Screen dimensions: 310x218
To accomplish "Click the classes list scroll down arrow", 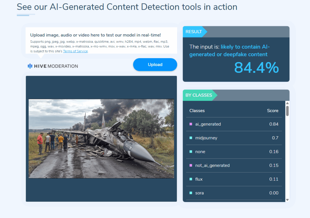I will click(x=288, y=200).
